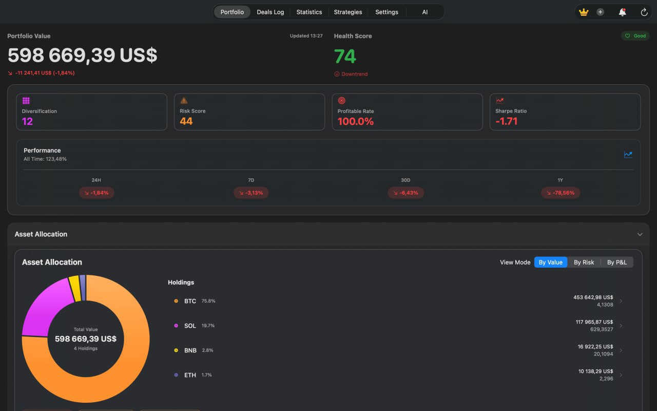Switch View Mode to By Value
Image resolution: width=657 pixels, height=411 pixels.
pyautogui.click(x=550, y=263)
